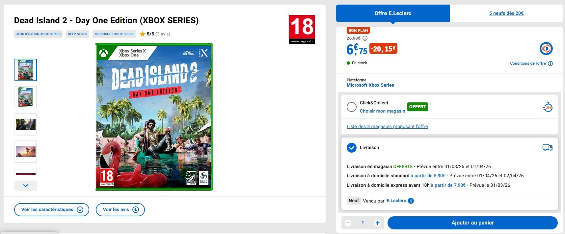
Task: Decrease quantity with the minus button
Action: (x=348, y=223)
